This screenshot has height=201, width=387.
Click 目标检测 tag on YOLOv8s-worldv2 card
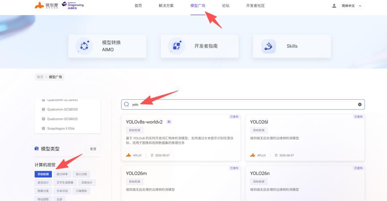pos(135,130)
